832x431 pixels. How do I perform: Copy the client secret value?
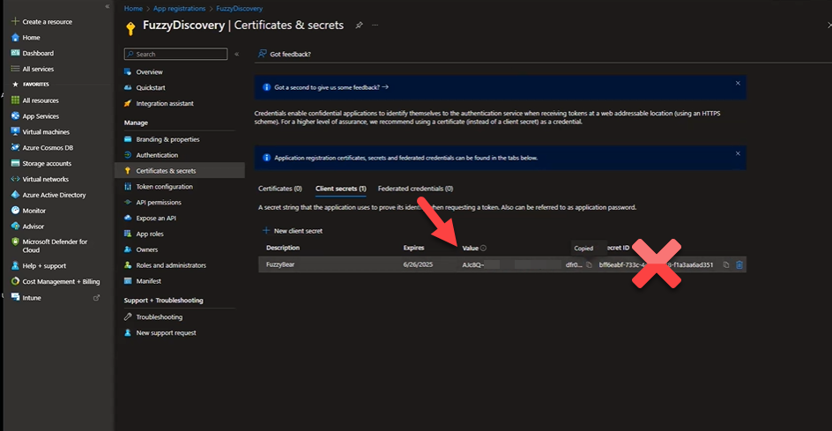point(589,264)
